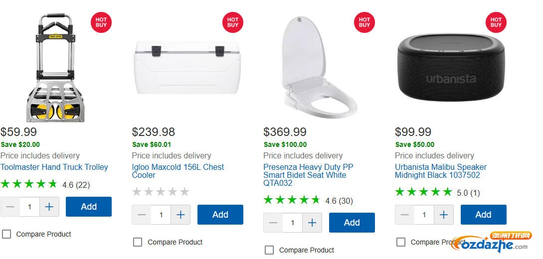Click the quantity field for Presenza Bidet
The image size is (543, 259).
[x=292, y=223]
